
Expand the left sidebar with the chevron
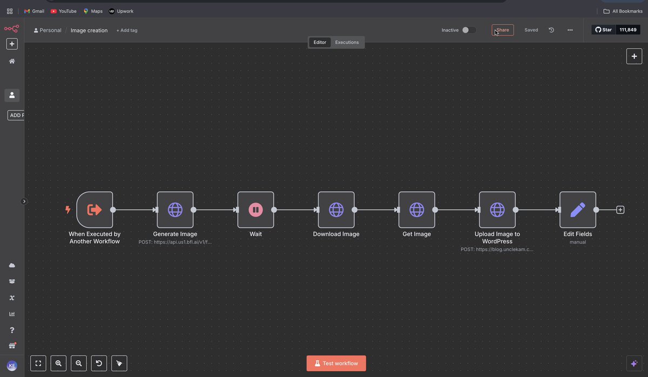click(x=24, y=201)
